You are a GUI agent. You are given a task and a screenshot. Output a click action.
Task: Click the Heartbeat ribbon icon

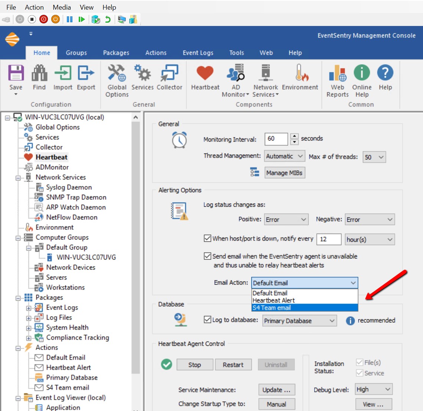pos(205,73)
